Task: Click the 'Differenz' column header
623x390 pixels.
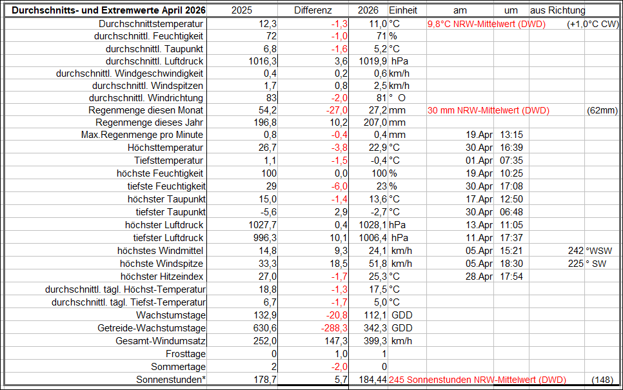Action: pos(313,11)
